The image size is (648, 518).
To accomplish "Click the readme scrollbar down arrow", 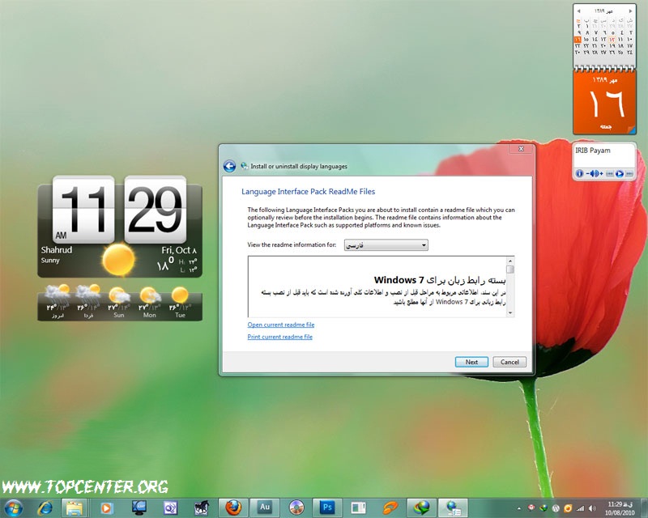I will pos(510,312).
